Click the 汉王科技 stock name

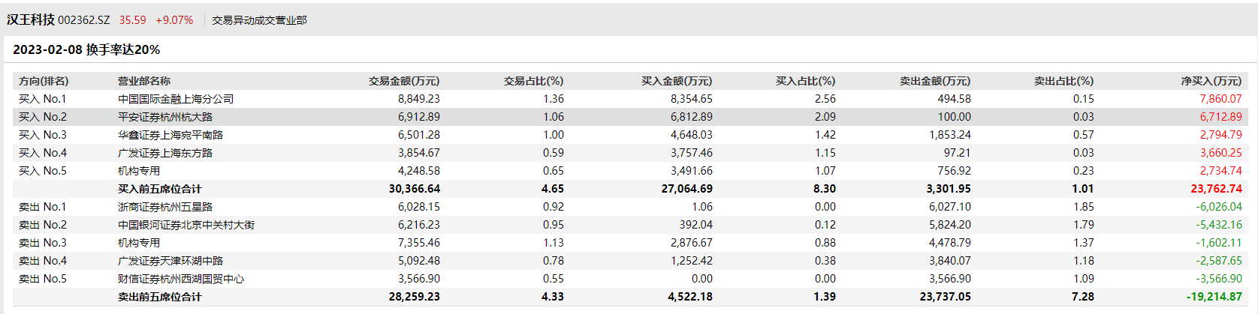pyautogui.click(x=31, y=20)
